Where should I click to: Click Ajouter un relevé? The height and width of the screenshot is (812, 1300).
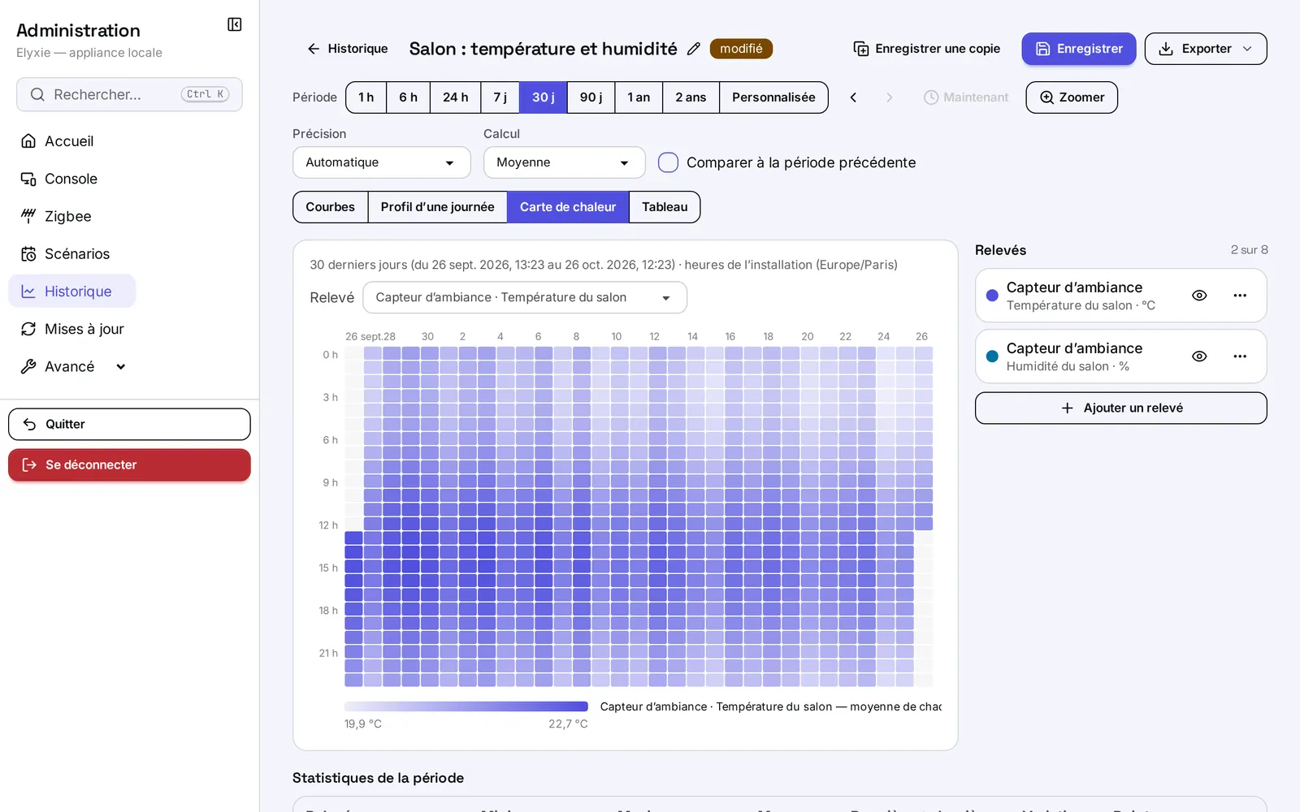tap(1121, 408)
